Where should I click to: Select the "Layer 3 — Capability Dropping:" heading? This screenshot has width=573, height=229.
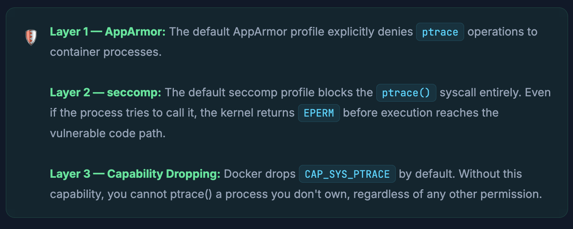point(135,174)
